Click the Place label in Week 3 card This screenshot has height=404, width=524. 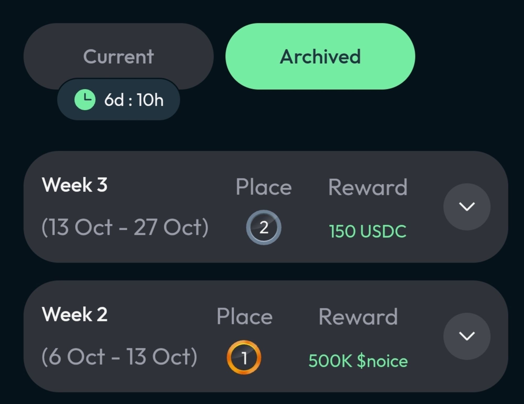(264, 187)
